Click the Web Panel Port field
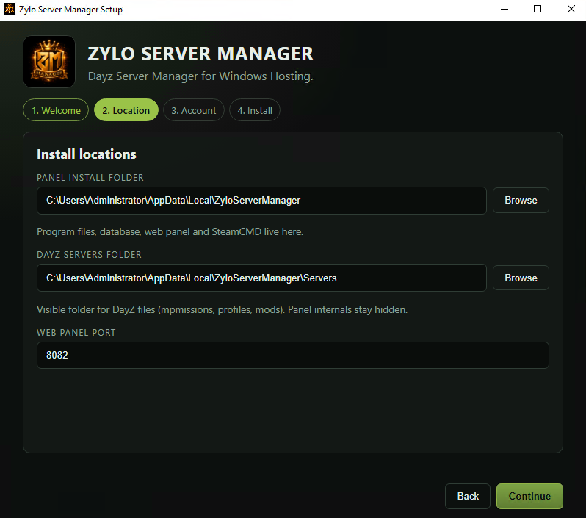The width and height of the screenshot is (586, 518). coord(292,356)
